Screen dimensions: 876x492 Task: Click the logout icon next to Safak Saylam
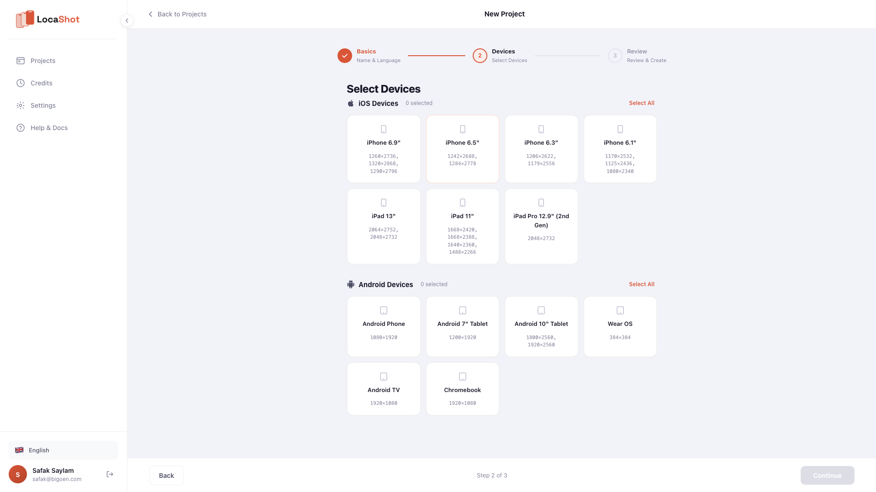pyautogui.click(x=110, y=474)
